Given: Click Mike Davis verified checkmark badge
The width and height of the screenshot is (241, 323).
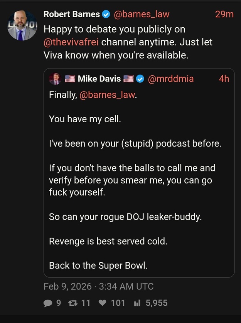Looking at the screenshot, I should 140,79.
